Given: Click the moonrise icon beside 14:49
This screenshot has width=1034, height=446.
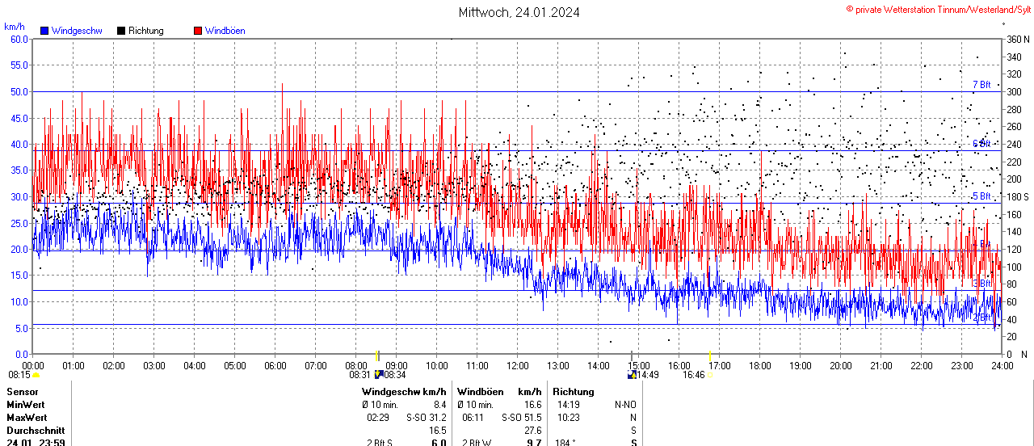Looking at the screenshot, I should pos(632,375).
